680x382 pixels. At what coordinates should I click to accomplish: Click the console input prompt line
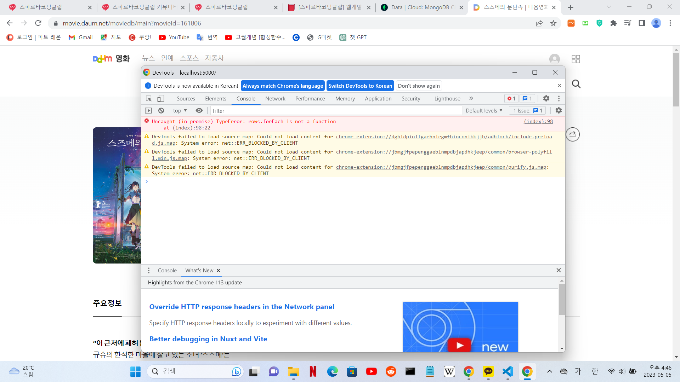[353, 182]
